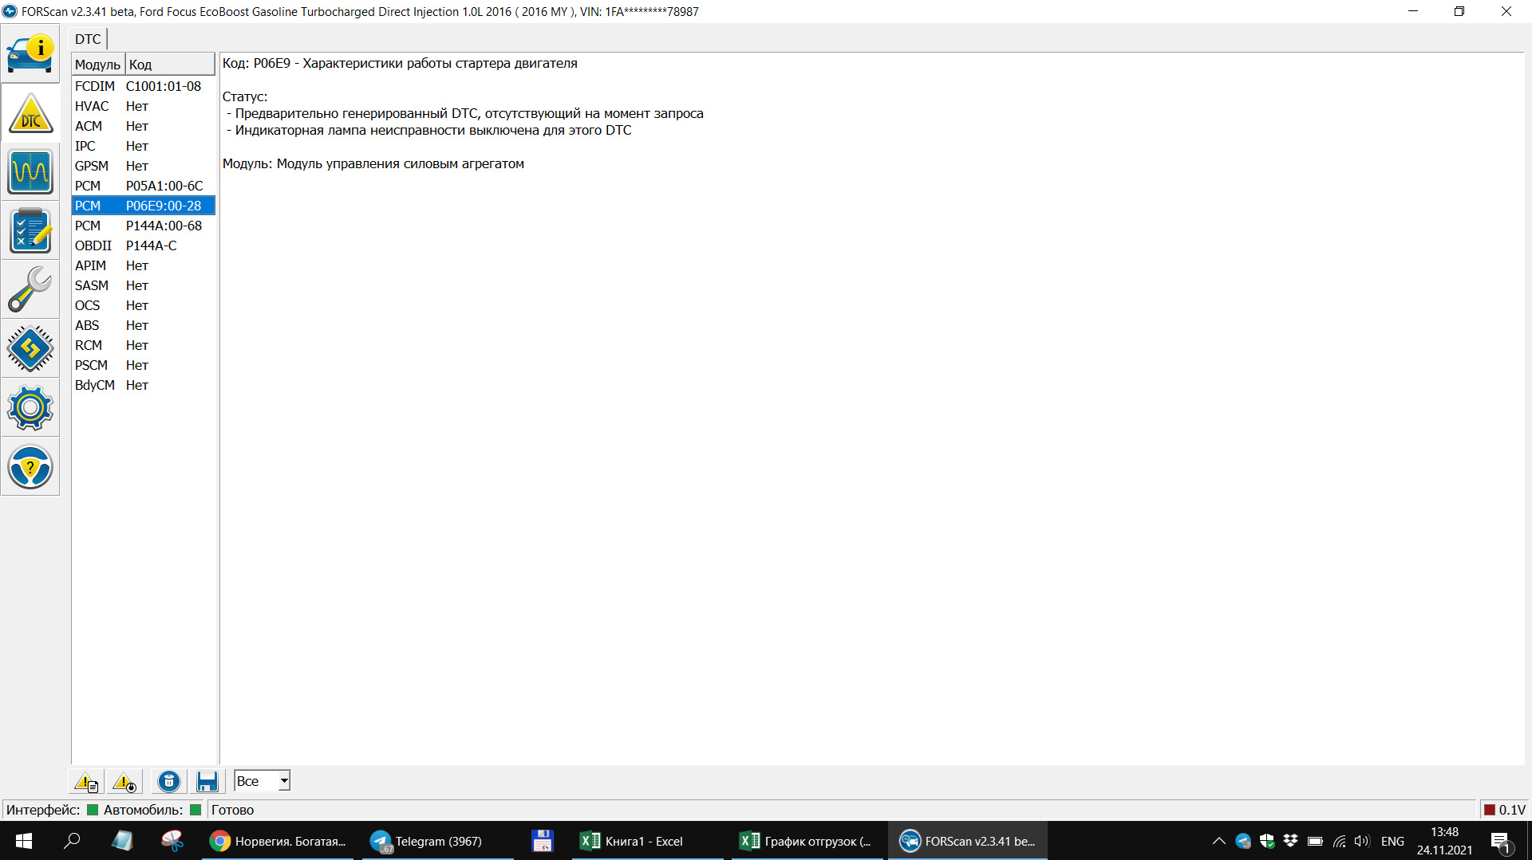Click the Dropbox tray icon

coord(1290,841)
